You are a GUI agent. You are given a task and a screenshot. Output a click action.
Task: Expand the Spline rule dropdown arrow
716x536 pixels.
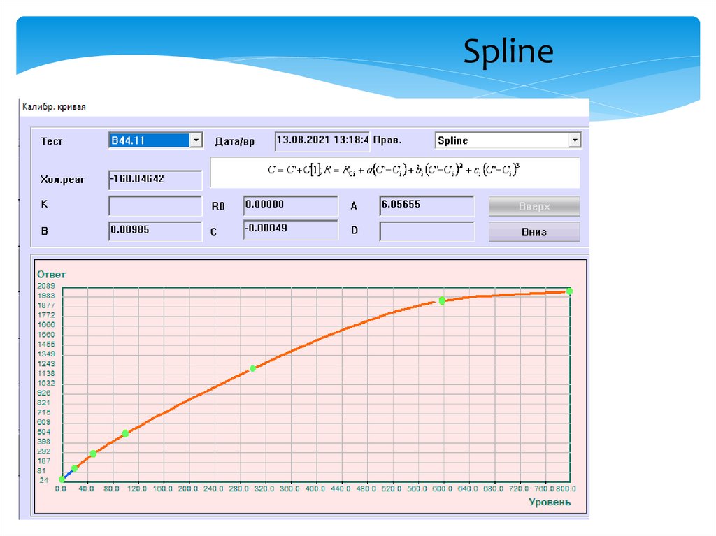pos(575,140)
